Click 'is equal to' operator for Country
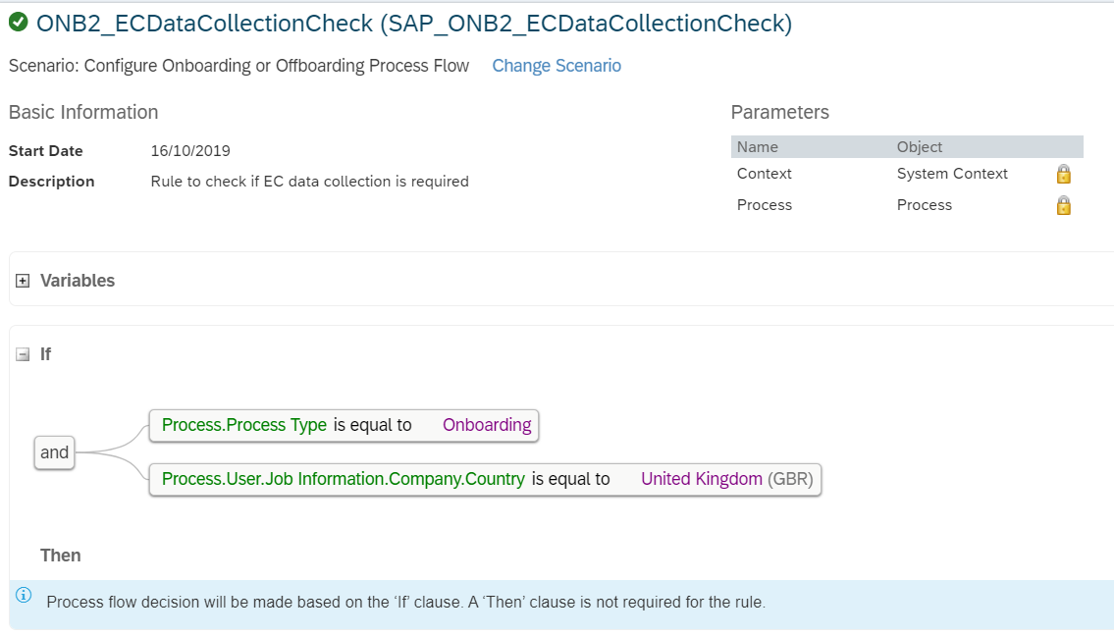Screen dimensions: 1114x636 click(x=570, y=479)
